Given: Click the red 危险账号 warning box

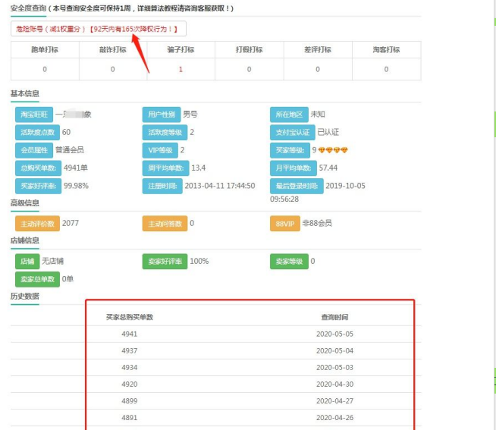Looking at the screenshot, I should [x=99, y=29].
